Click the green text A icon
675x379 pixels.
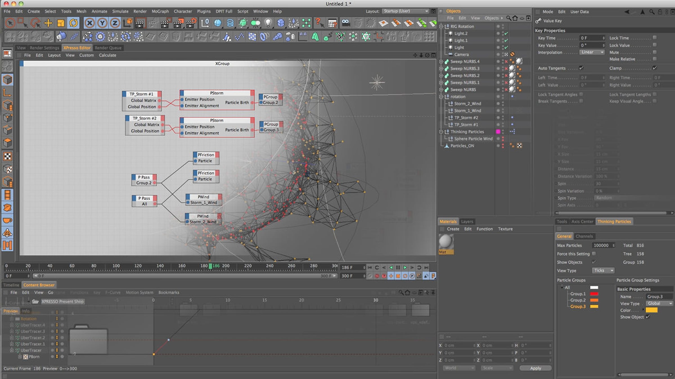(315, 37)
